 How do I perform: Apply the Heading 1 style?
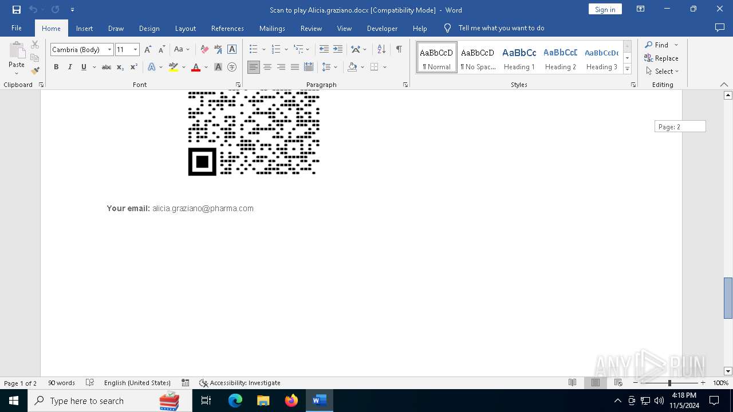tap(519, 58)
